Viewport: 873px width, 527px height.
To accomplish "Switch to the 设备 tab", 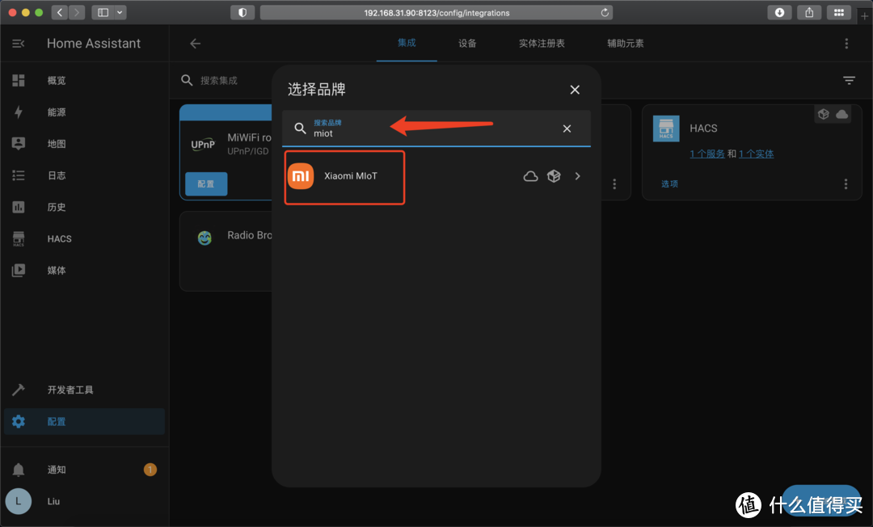I will (467, 44).
